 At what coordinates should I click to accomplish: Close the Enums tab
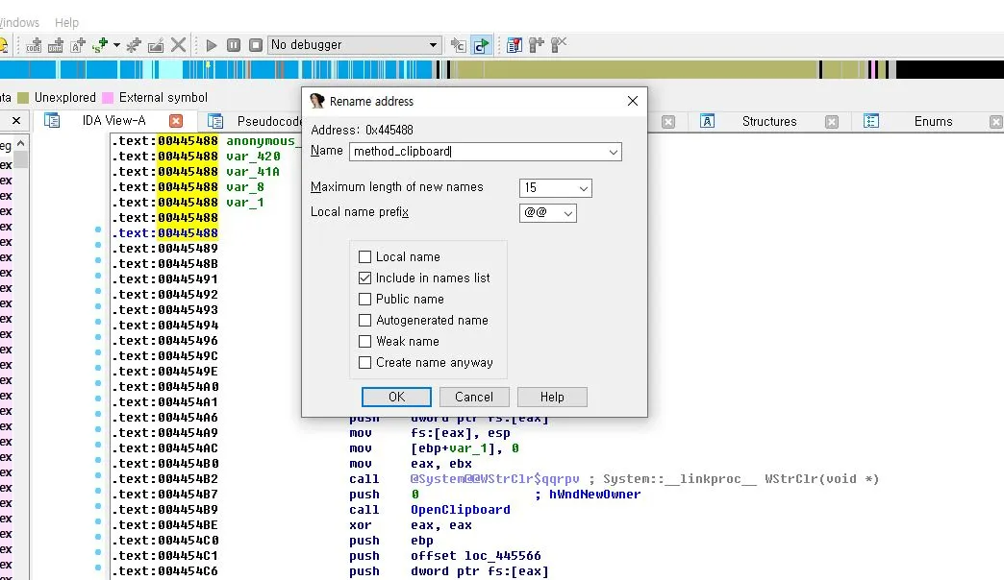pyautogui.click(x=995, y=122)
